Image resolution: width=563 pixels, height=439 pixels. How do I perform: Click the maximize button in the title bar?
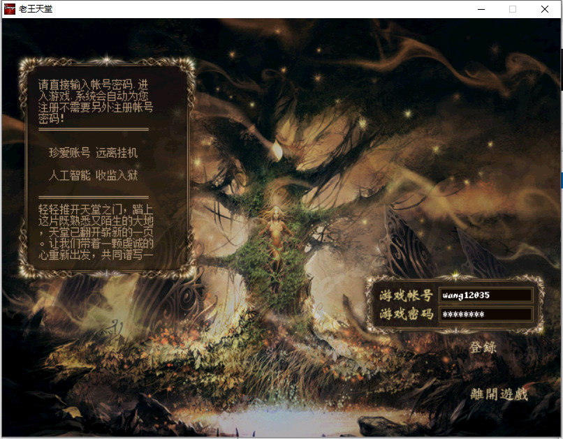click(513, 9)
